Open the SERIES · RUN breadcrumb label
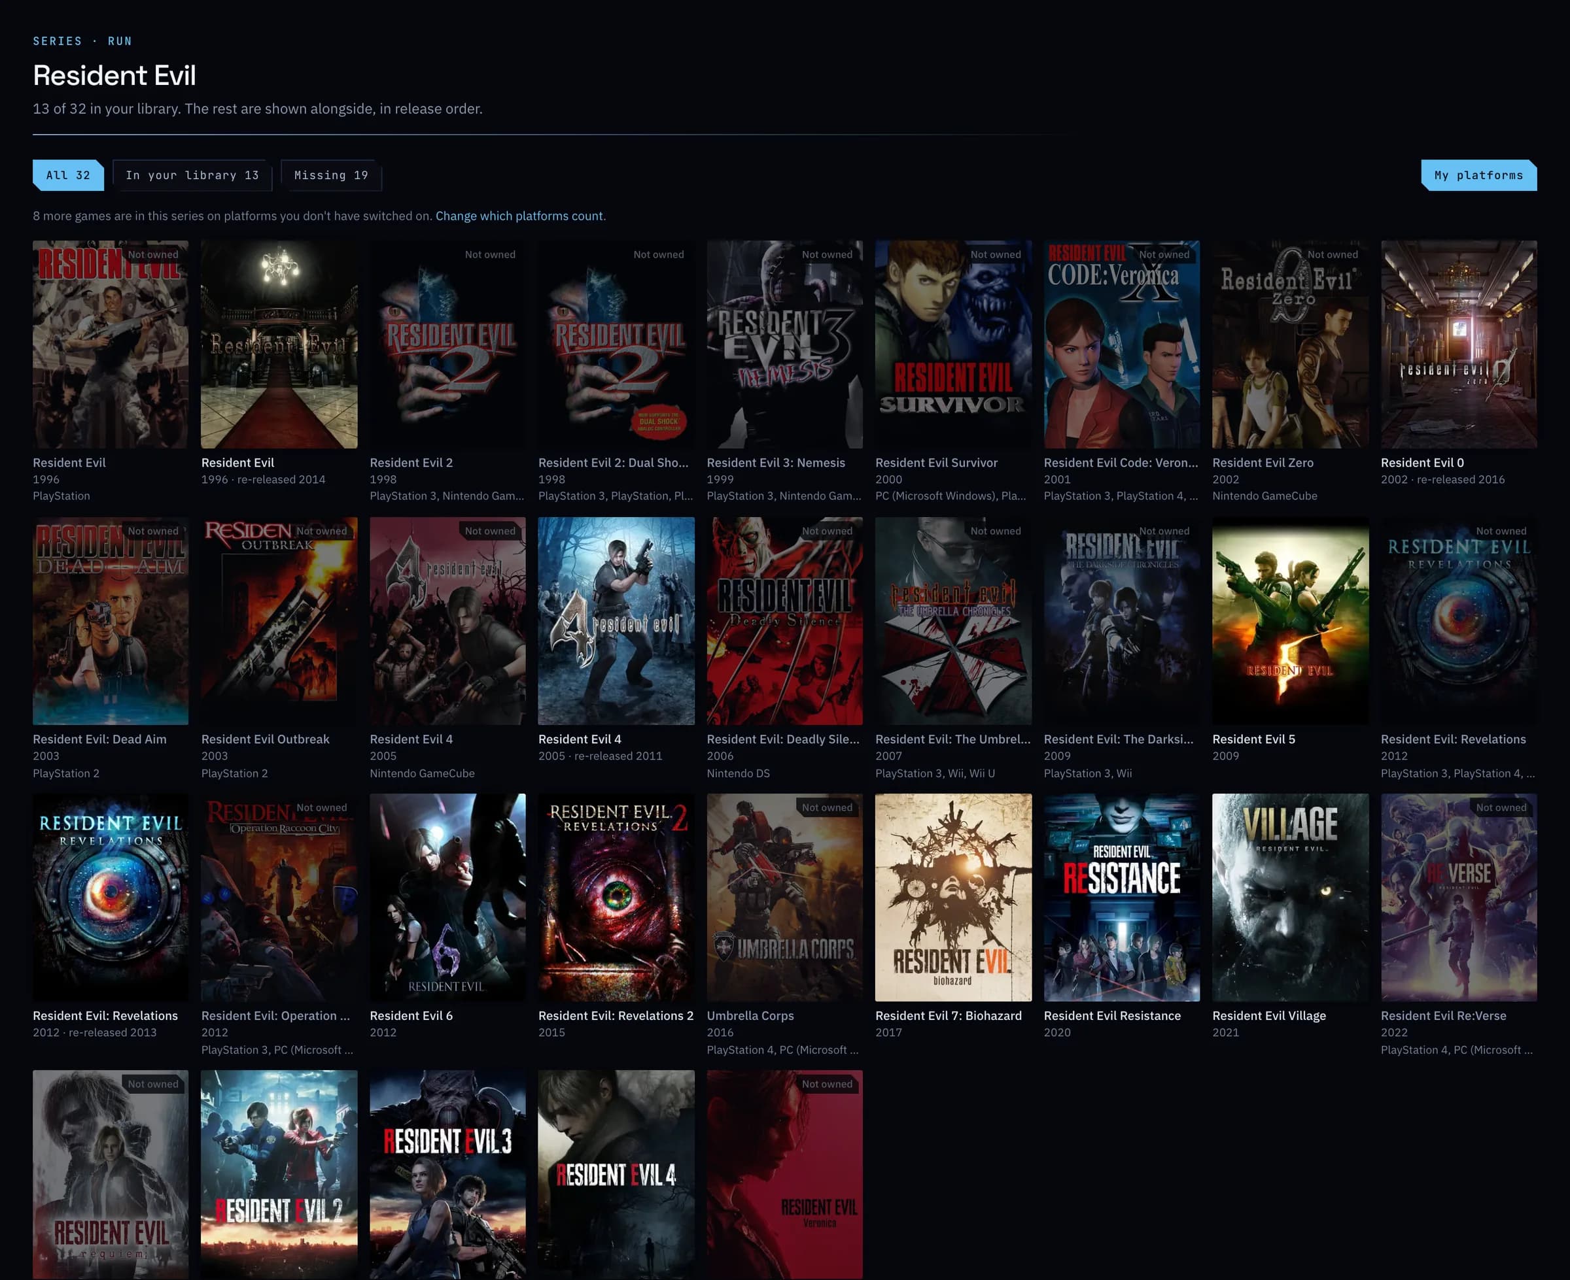Viewport: 1570px width, 1280px height. point(82,41)
